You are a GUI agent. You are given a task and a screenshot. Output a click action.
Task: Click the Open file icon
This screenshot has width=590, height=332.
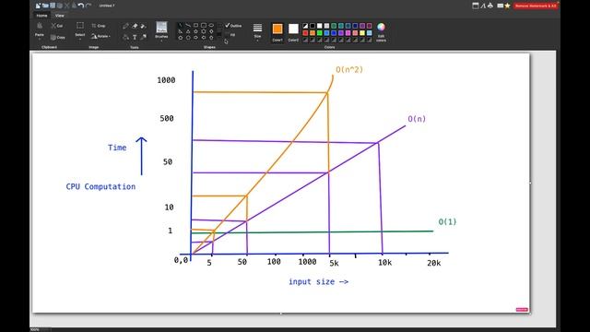[x=45, y=6]
